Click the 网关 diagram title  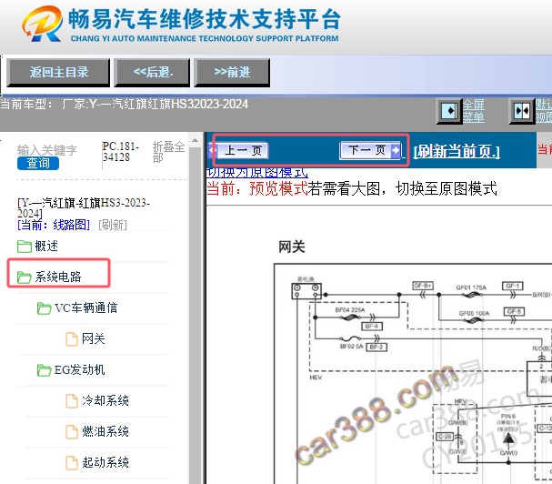click(x=292, y=247)
